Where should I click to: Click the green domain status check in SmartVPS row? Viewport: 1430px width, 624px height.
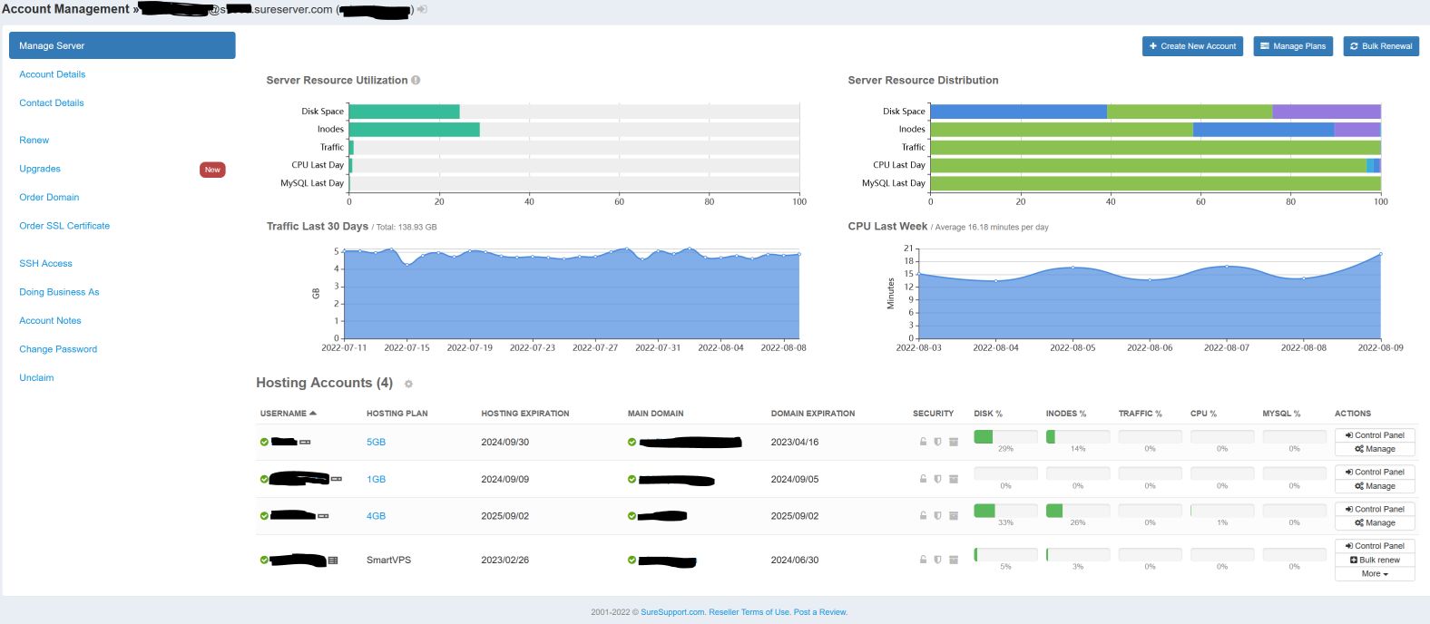pos(632,560)
